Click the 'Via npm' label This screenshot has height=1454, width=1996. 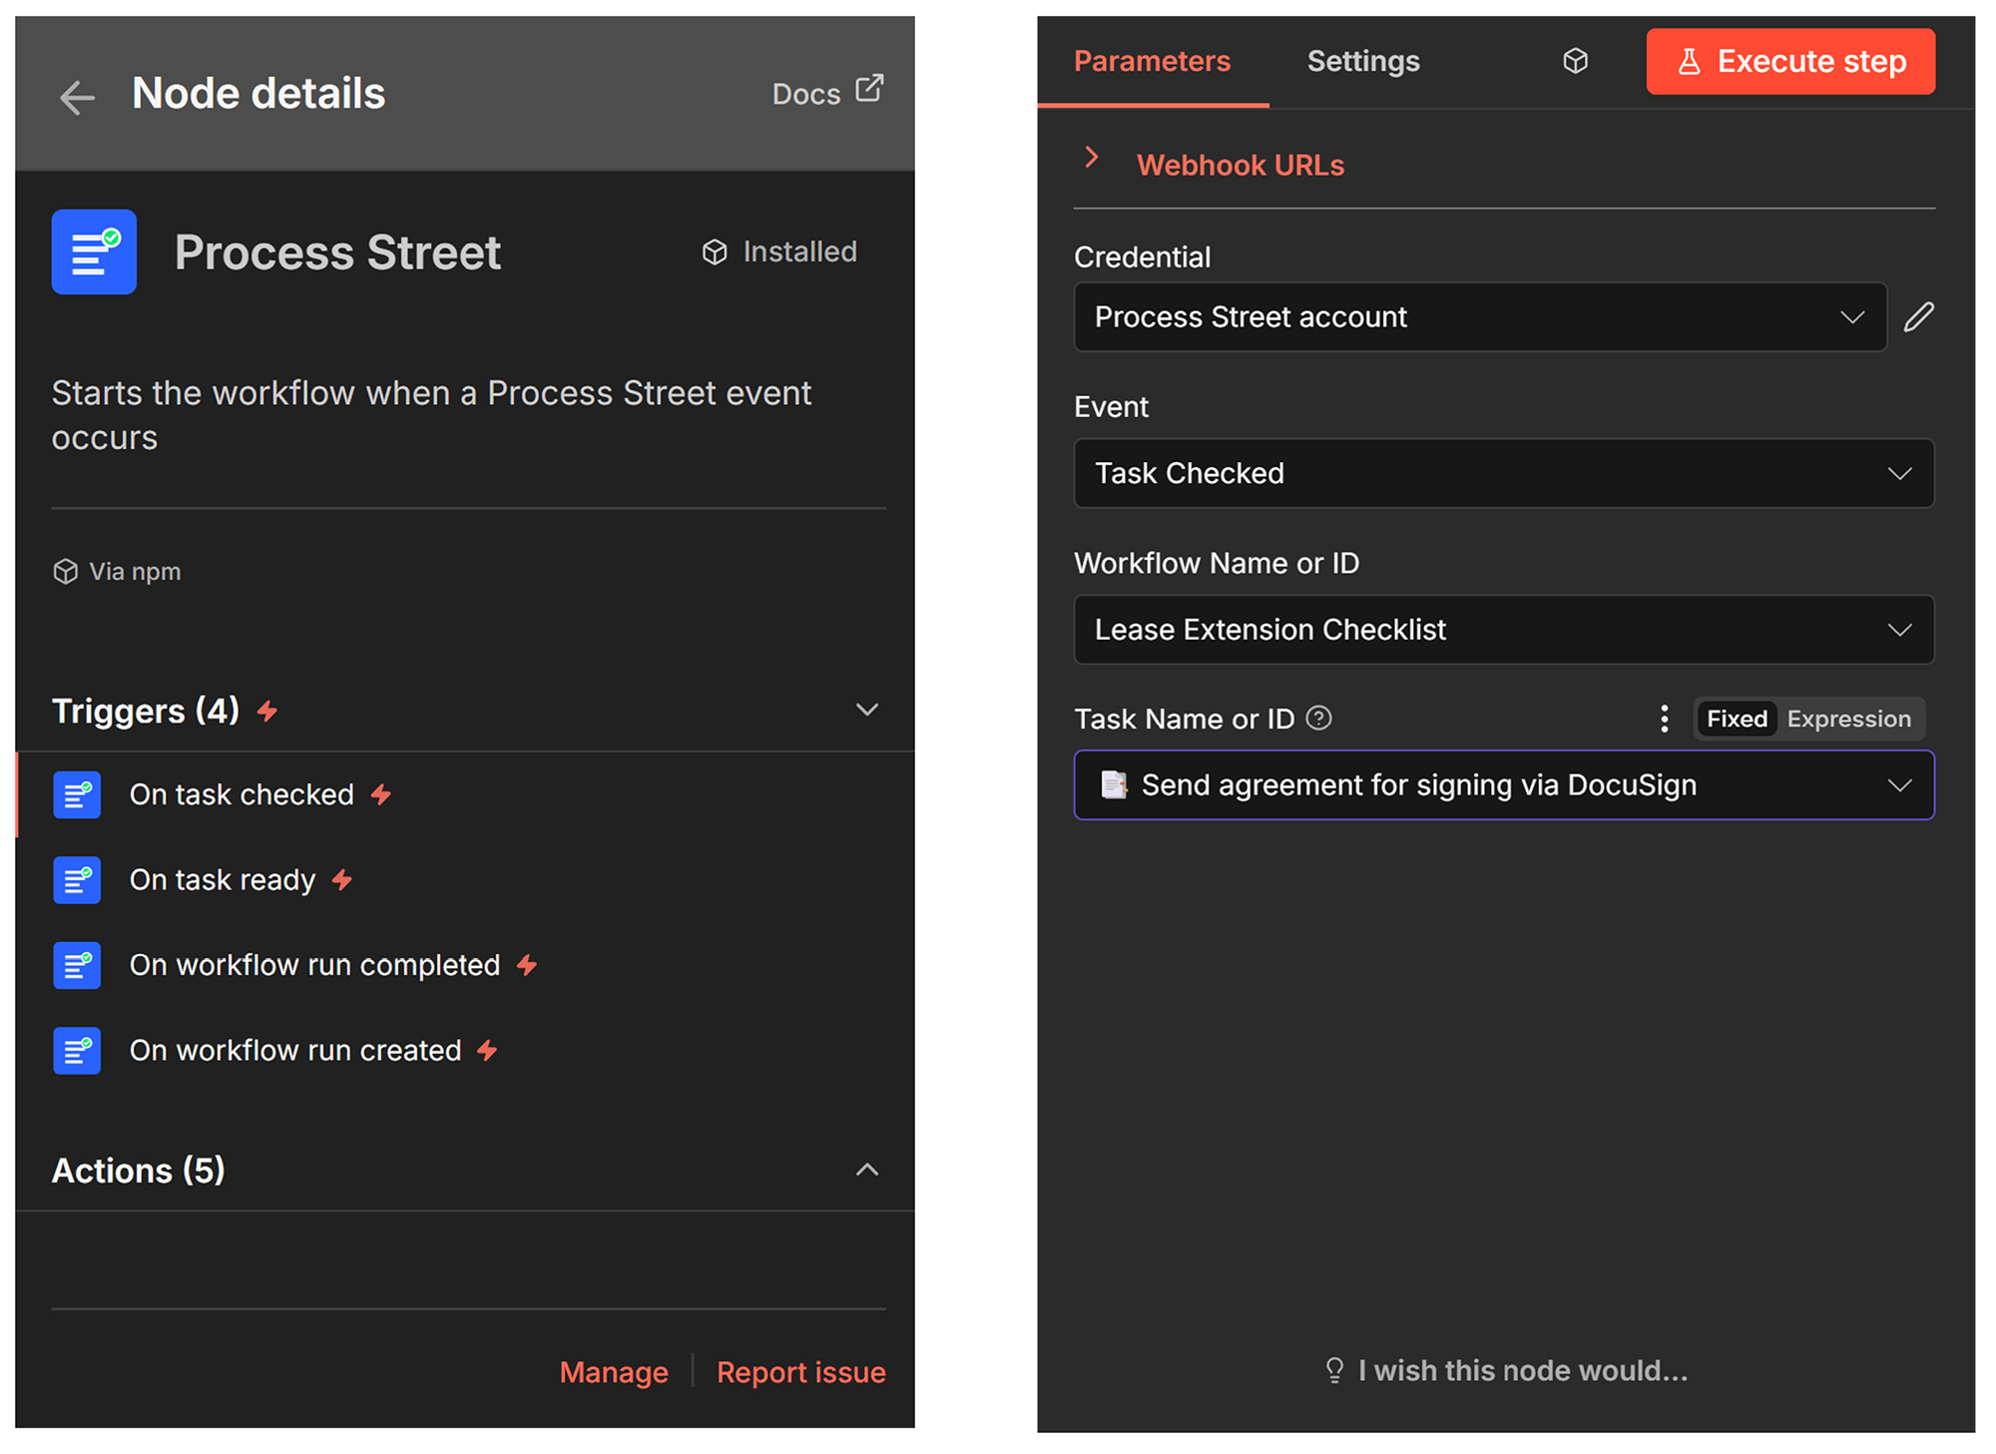(x=135, y=572)
